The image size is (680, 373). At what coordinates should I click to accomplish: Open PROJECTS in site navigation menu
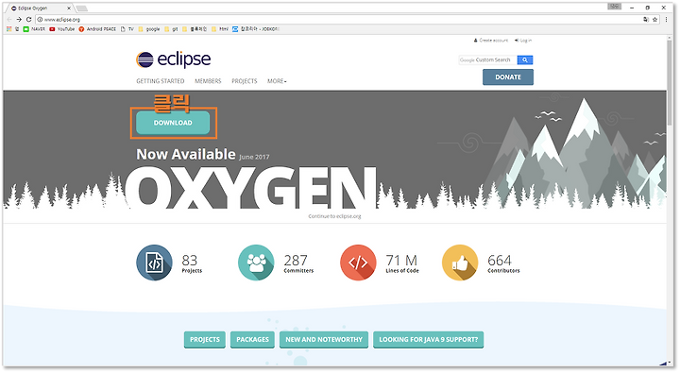(245, 81)
